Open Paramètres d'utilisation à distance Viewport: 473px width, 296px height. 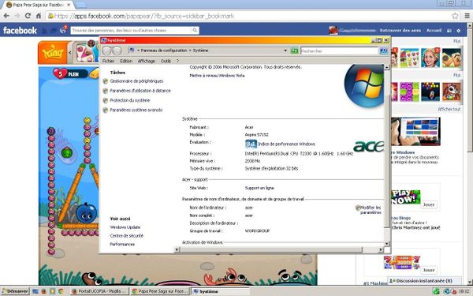pyautogui.click(x=140, y=91)
